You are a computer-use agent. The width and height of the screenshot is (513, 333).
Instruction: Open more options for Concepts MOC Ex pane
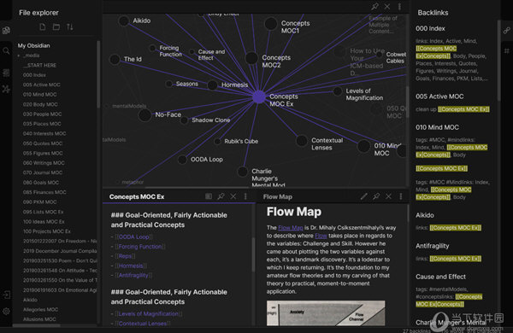point(245,196)
